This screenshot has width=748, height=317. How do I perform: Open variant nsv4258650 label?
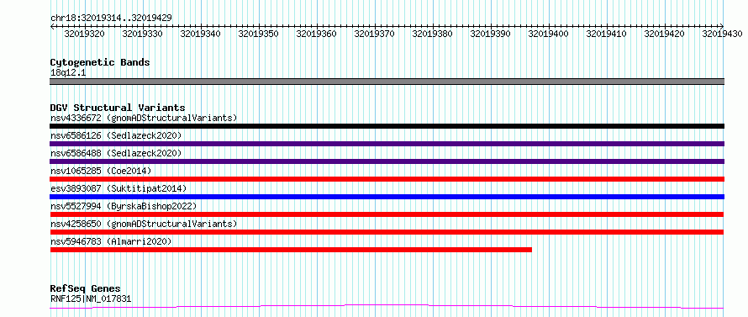(144, 224)
